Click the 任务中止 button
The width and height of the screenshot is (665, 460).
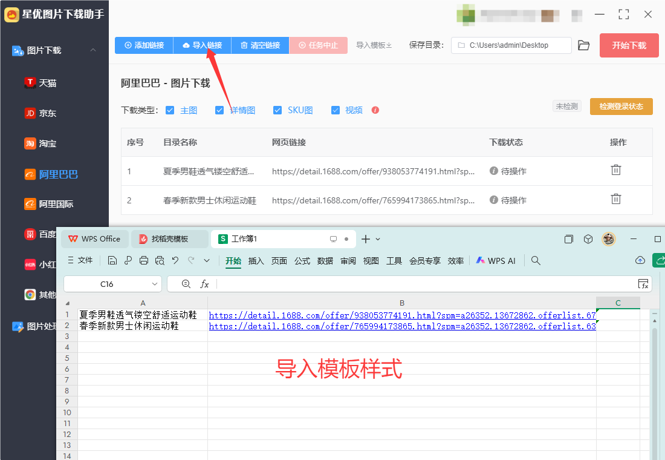pyautogui.click(x=318, y=45)
